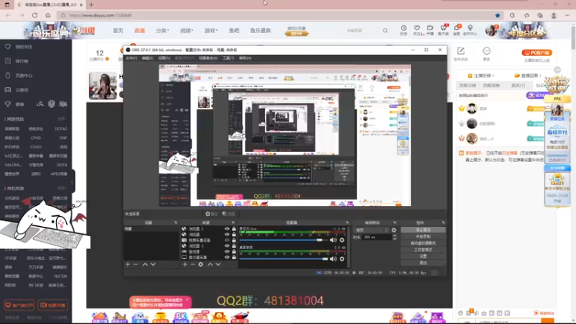Image resolution: width=576 pixels, height=324 pixels.
Task: Pop out the OBS Scenes dock
Action: tap(176, 222)
